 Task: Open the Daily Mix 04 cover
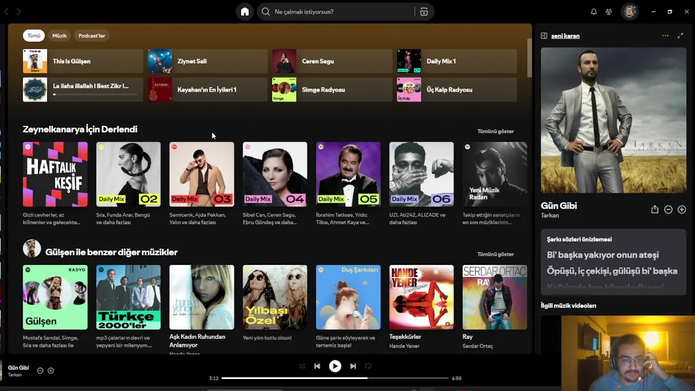[x=275, y=174]
